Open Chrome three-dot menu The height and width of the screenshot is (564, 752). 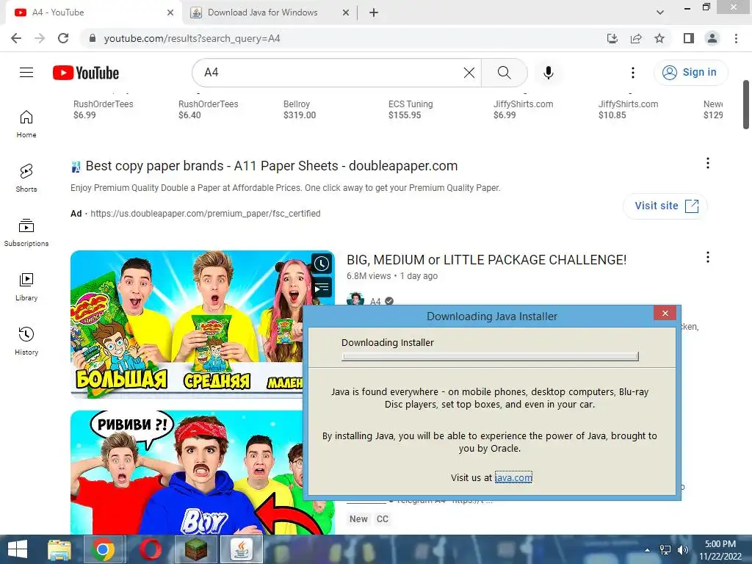click(736, 38)
